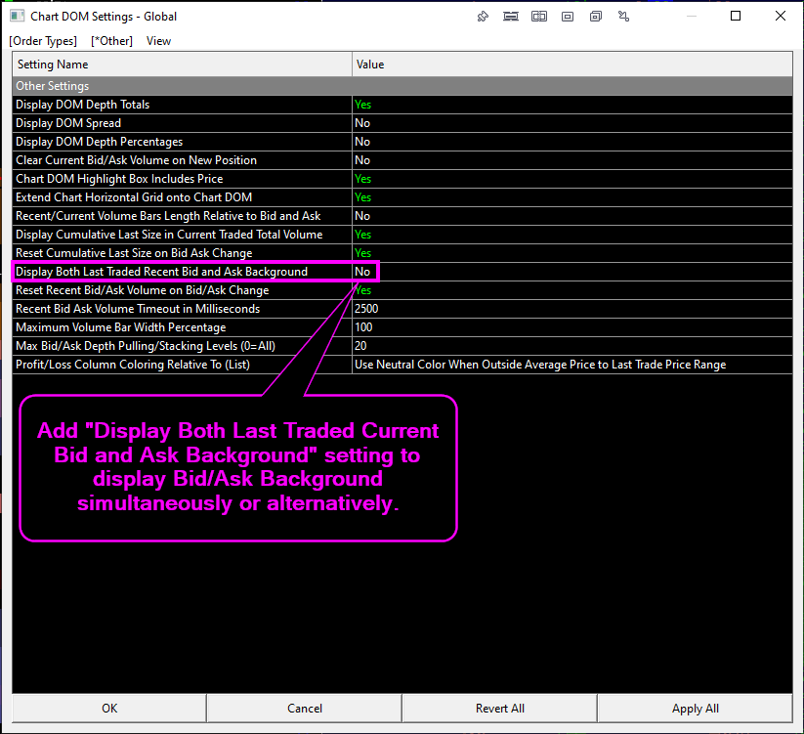Edit Maximum Volume Bar Width value 100
The height and width of the screenshot is (734, 804).
tap(572, 327)
